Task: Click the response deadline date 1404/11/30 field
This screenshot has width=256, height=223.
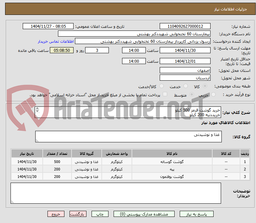Action: pyautogui.click(x=185, y=50)
